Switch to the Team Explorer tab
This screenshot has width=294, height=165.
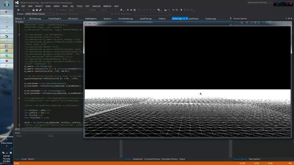pyautogui.click(x=254, y=159)
